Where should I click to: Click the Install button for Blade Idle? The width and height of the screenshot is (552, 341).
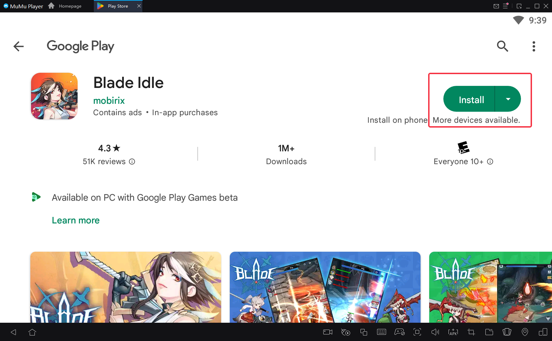click(469, 99)
